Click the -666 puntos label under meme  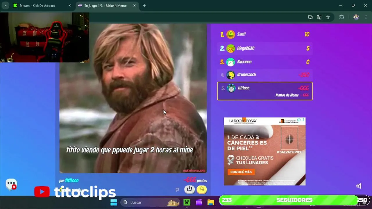pyautogui.click(x=195, y=180)
